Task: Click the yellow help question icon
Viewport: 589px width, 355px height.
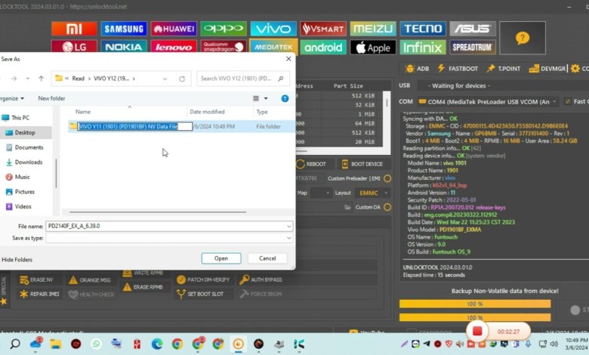Action: 523,38
